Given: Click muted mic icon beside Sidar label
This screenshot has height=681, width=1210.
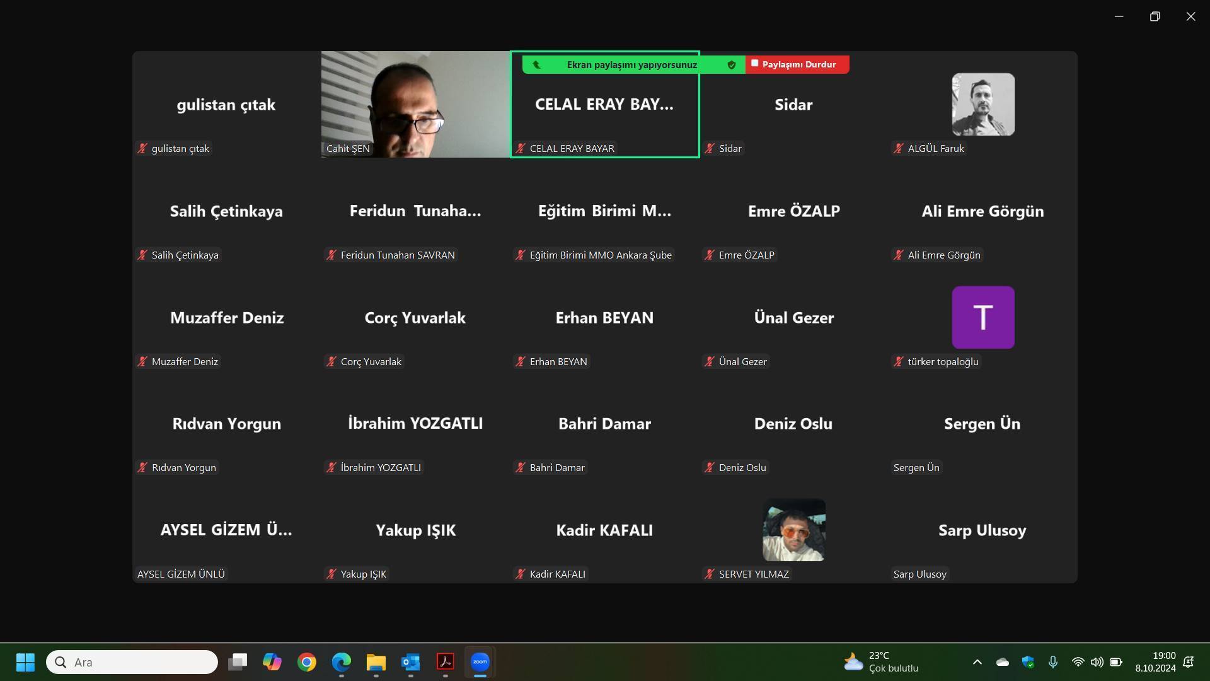Looking at the screenshot, I should click(x=710, y=149).
